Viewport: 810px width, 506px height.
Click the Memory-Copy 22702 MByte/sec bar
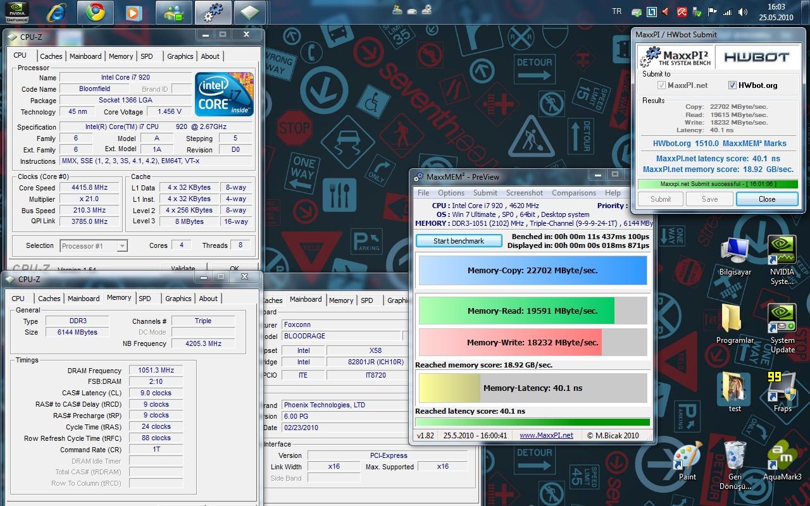[533, 271]
